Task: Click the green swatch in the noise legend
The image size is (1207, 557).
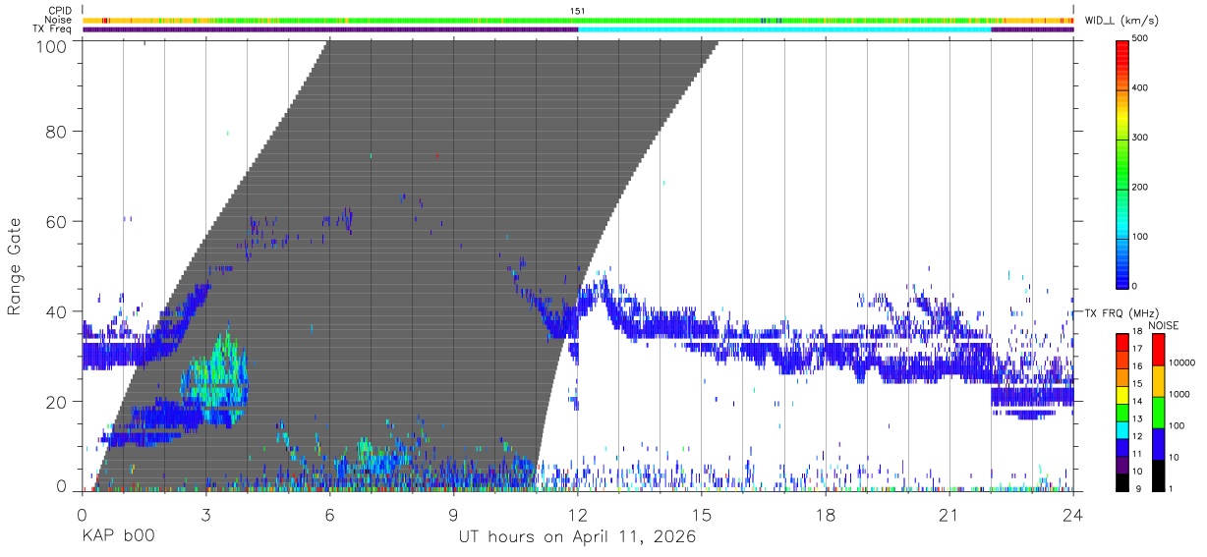Action: tap(1157, 412)
